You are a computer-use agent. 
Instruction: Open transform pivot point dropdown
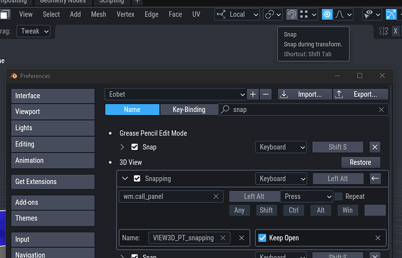click(x=273, y=15)
